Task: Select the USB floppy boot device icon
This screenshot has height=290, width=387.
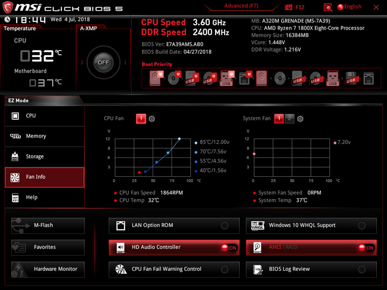Action: [351, 78]
